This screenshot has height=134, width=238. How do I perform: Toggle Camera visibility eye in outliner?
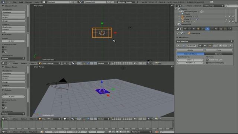pyautogui.click(x=226, y=16)
